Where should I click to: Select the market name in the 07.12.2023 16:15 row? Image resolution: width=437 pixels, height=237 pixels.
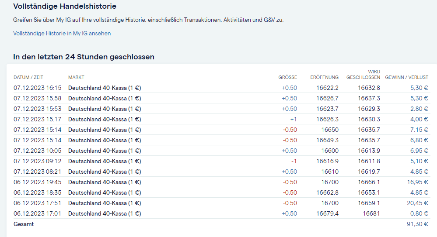(x=105, y=88)
